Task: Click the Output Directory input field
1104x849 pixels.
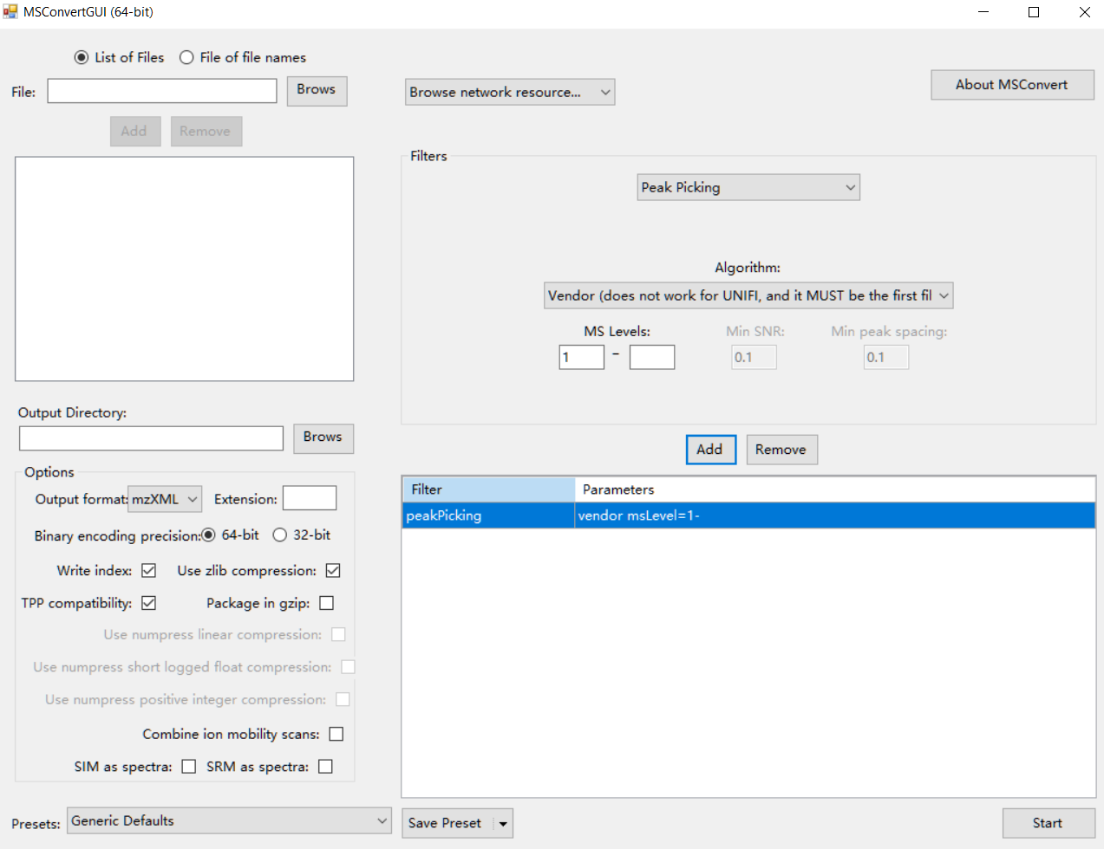Action: (x=151, y=438)
